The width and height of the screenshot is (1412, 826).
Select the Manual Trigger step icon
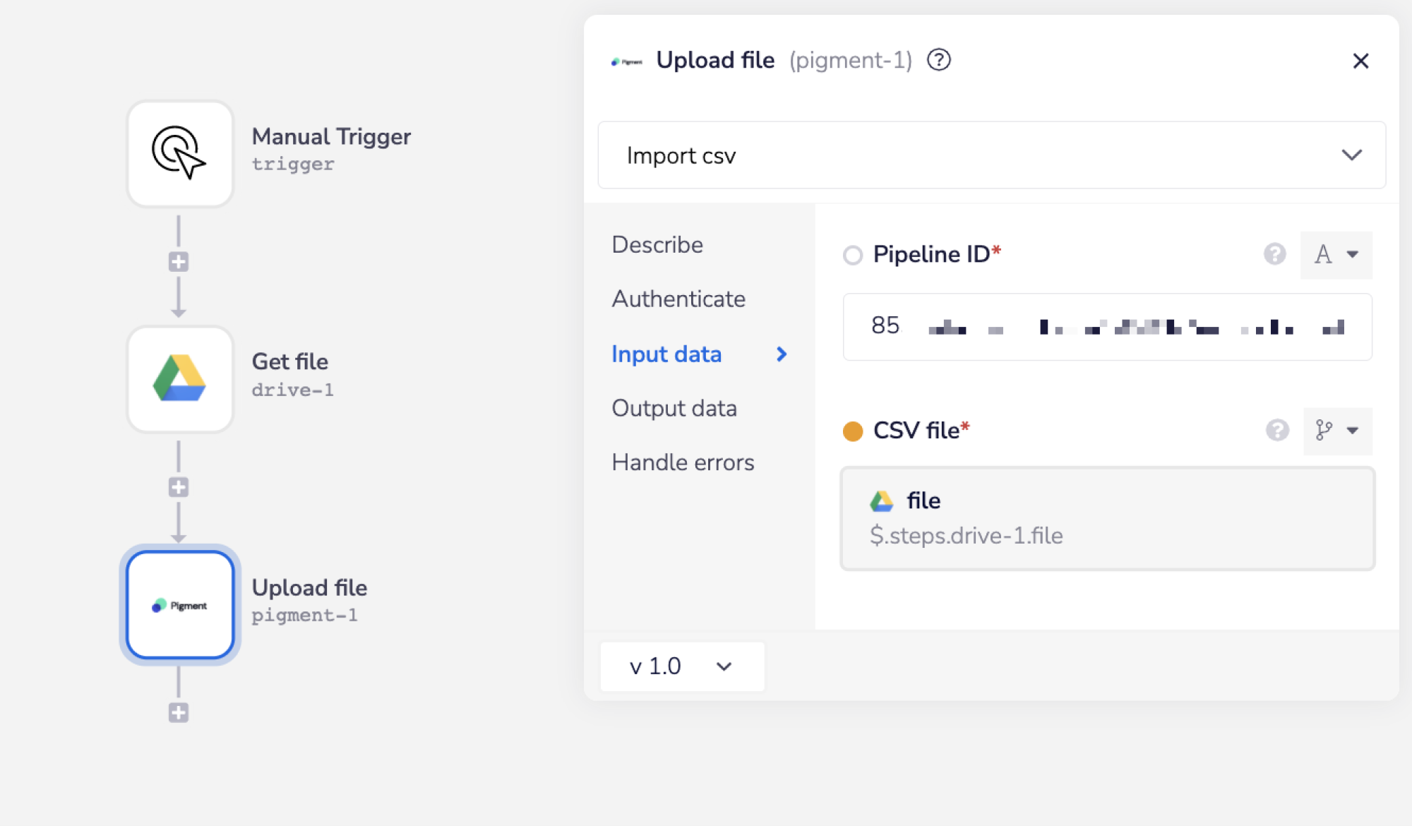click(180, 153)
